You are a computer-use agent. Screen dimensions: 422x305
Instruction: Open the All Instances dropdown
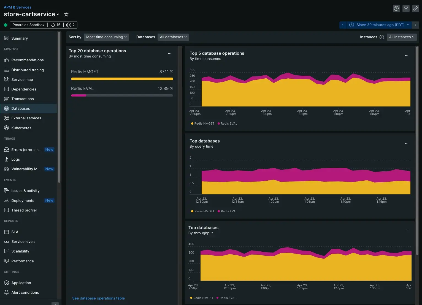point(401,37)
